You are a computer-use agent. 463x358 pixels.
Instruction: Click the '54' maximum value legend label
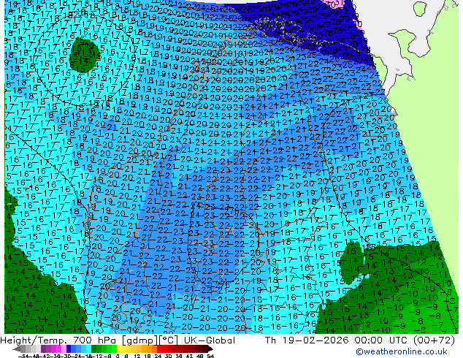[x=210, y=356]
